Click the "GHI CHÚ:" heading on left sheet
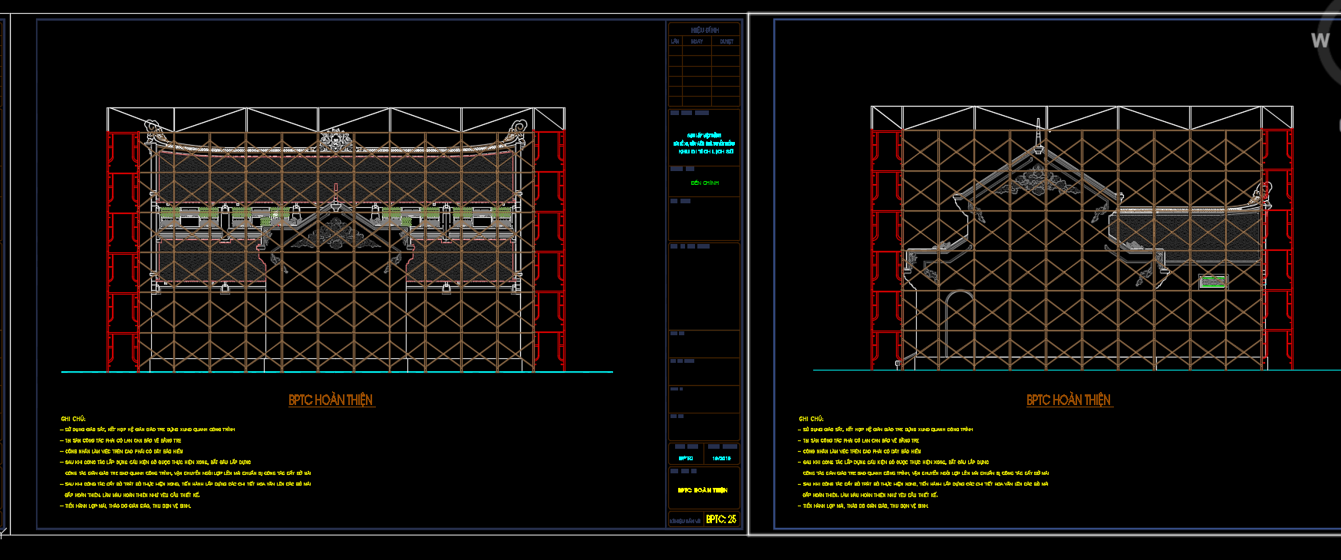The height and width of the screenshot is (560, 1341). point(73,419)
